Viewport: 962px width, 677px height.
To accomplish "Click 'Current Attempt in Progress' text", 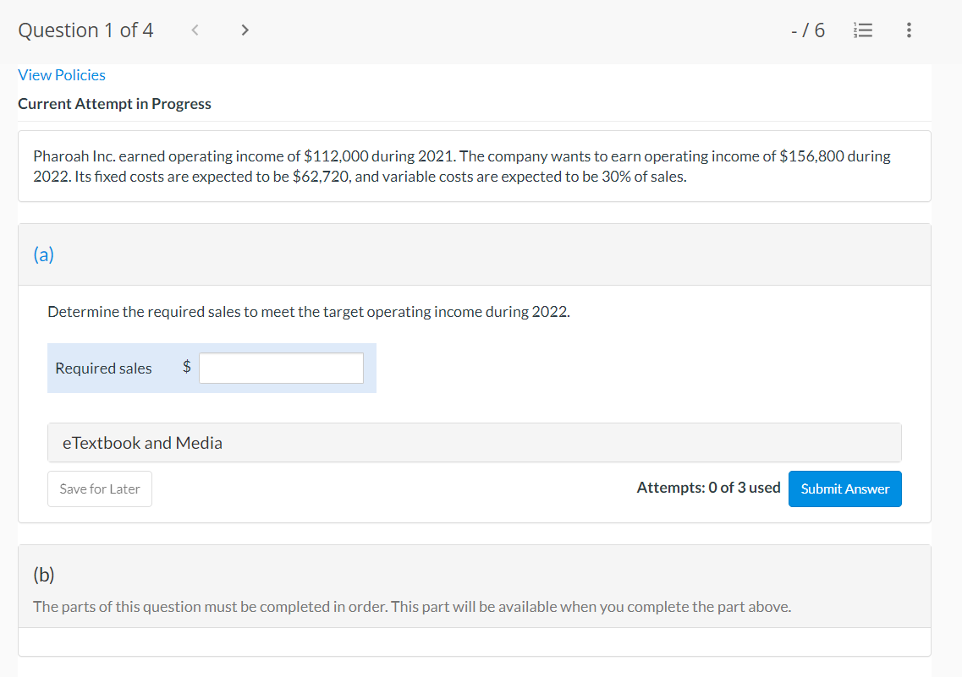I will point(114,104).
